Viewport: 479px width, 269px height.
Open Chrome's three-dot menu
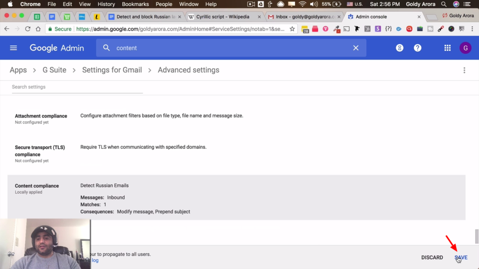point(472,29)
